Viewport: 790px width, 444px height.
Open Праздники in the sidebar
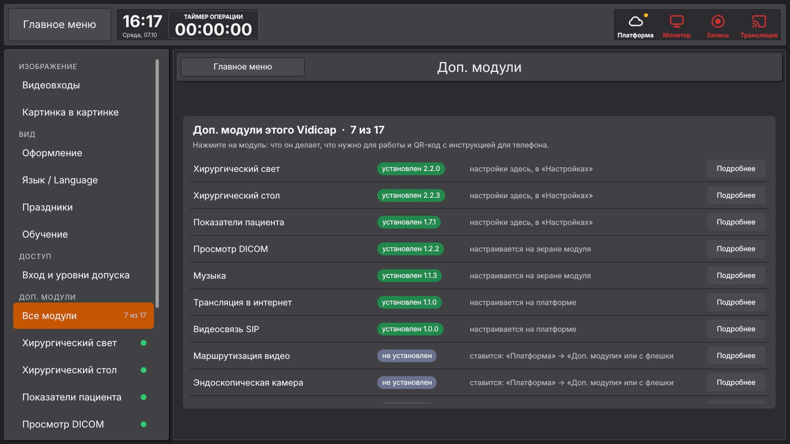coord(84,207)
